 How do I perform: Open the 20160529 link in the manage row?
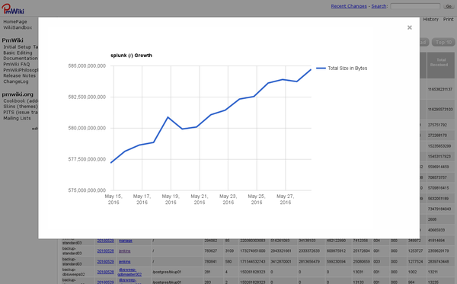[106, 241]
